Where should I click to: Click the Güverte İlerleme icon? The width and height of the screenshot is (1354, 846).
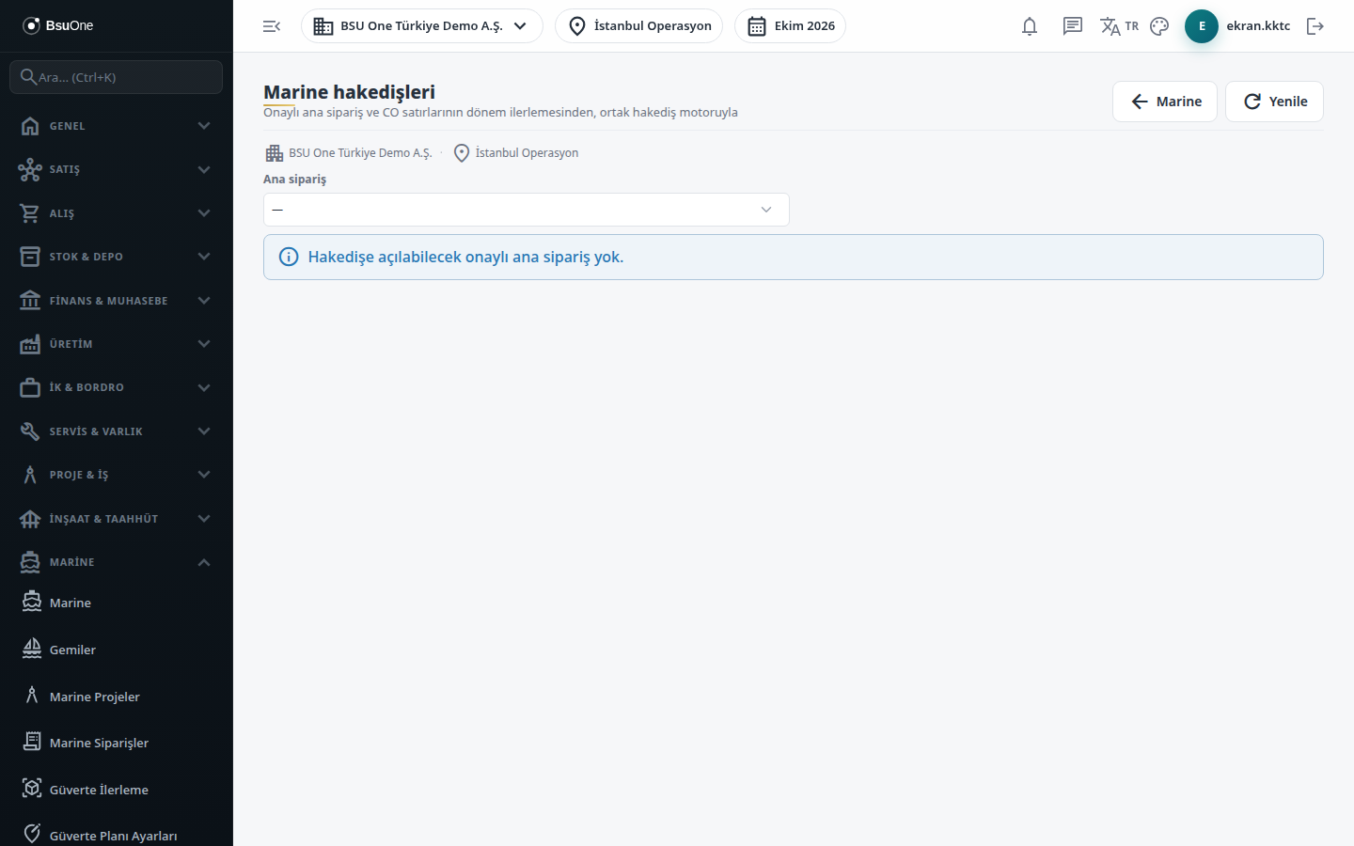point(32,789)
